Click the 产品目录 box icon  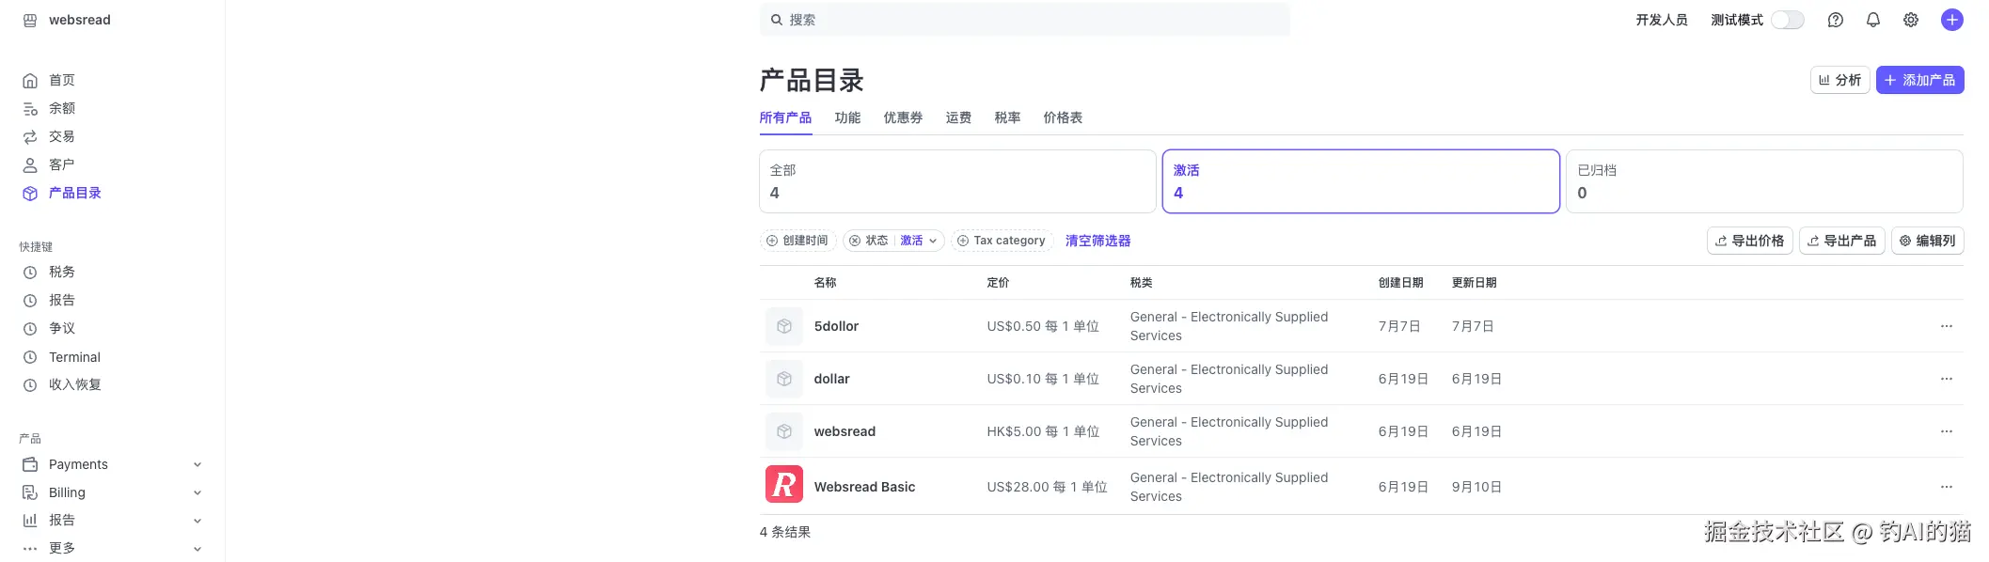click(x=30, y=194)
